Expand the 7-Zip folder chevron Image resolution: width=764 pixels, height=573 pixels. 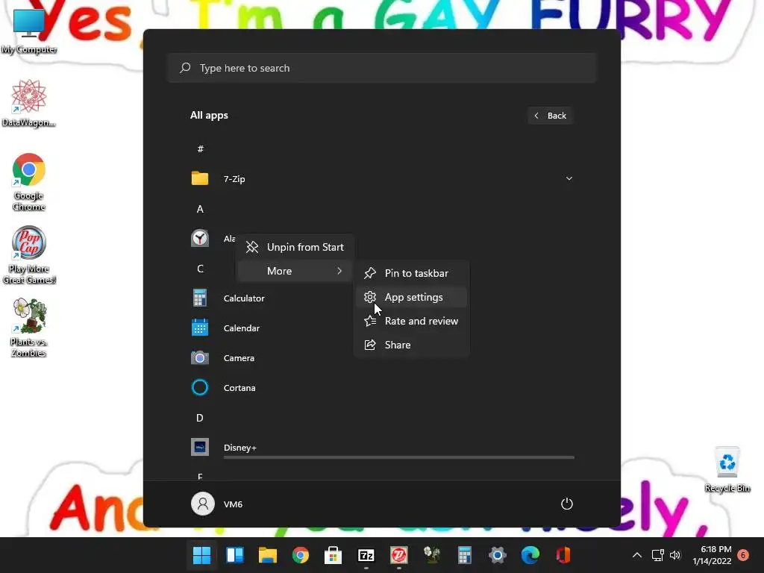[x=569, y=178]
